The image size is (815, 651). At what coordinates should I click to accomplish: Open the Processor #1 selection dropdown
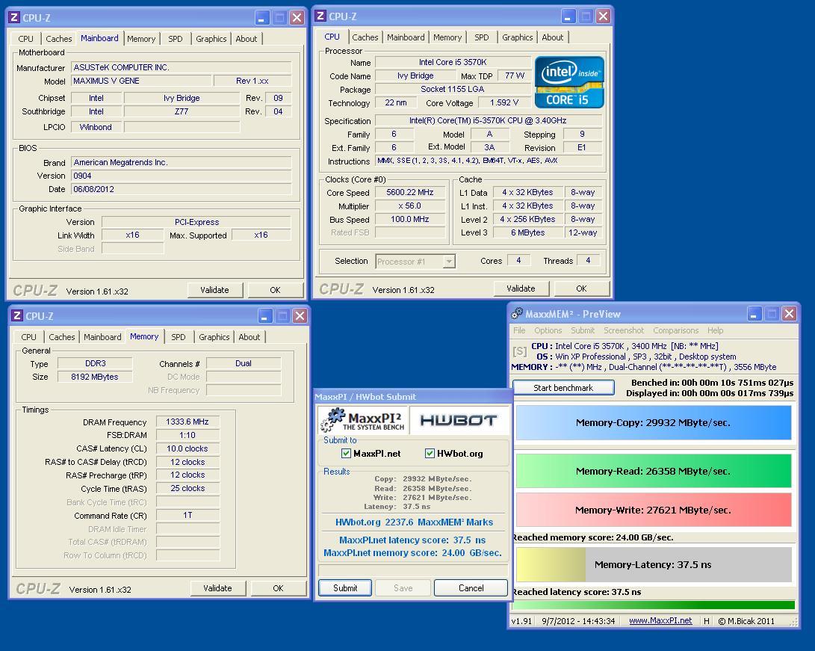449,261
